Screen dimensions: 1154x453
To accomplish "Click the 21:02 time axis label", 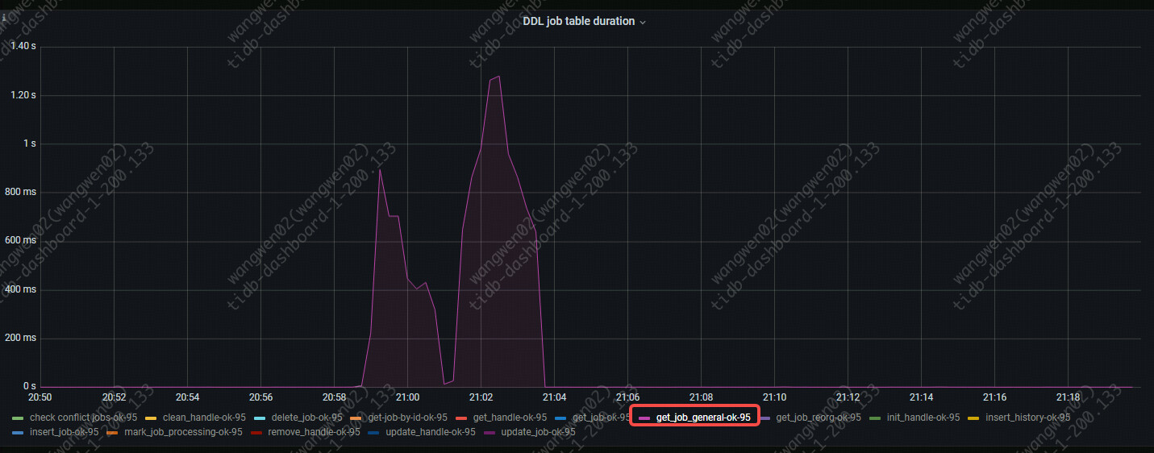I will click(x=481, y=398).
